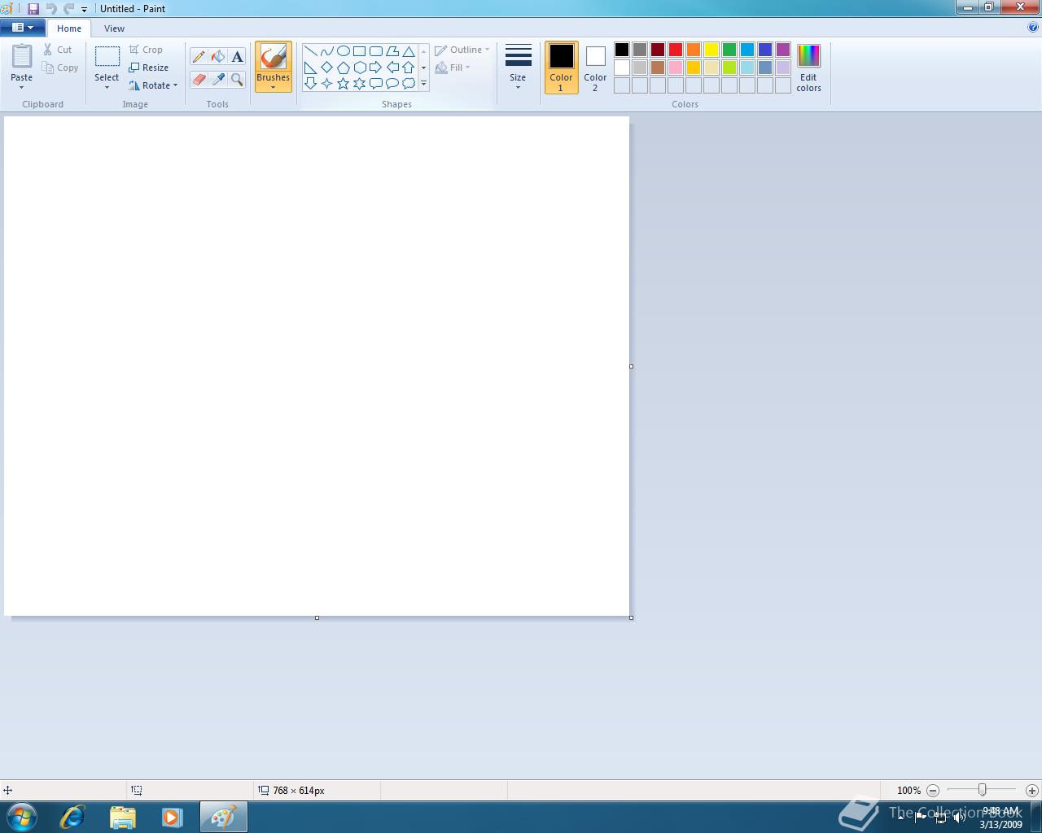
Task: Pick the green color swatch
Action: (729, 50)
